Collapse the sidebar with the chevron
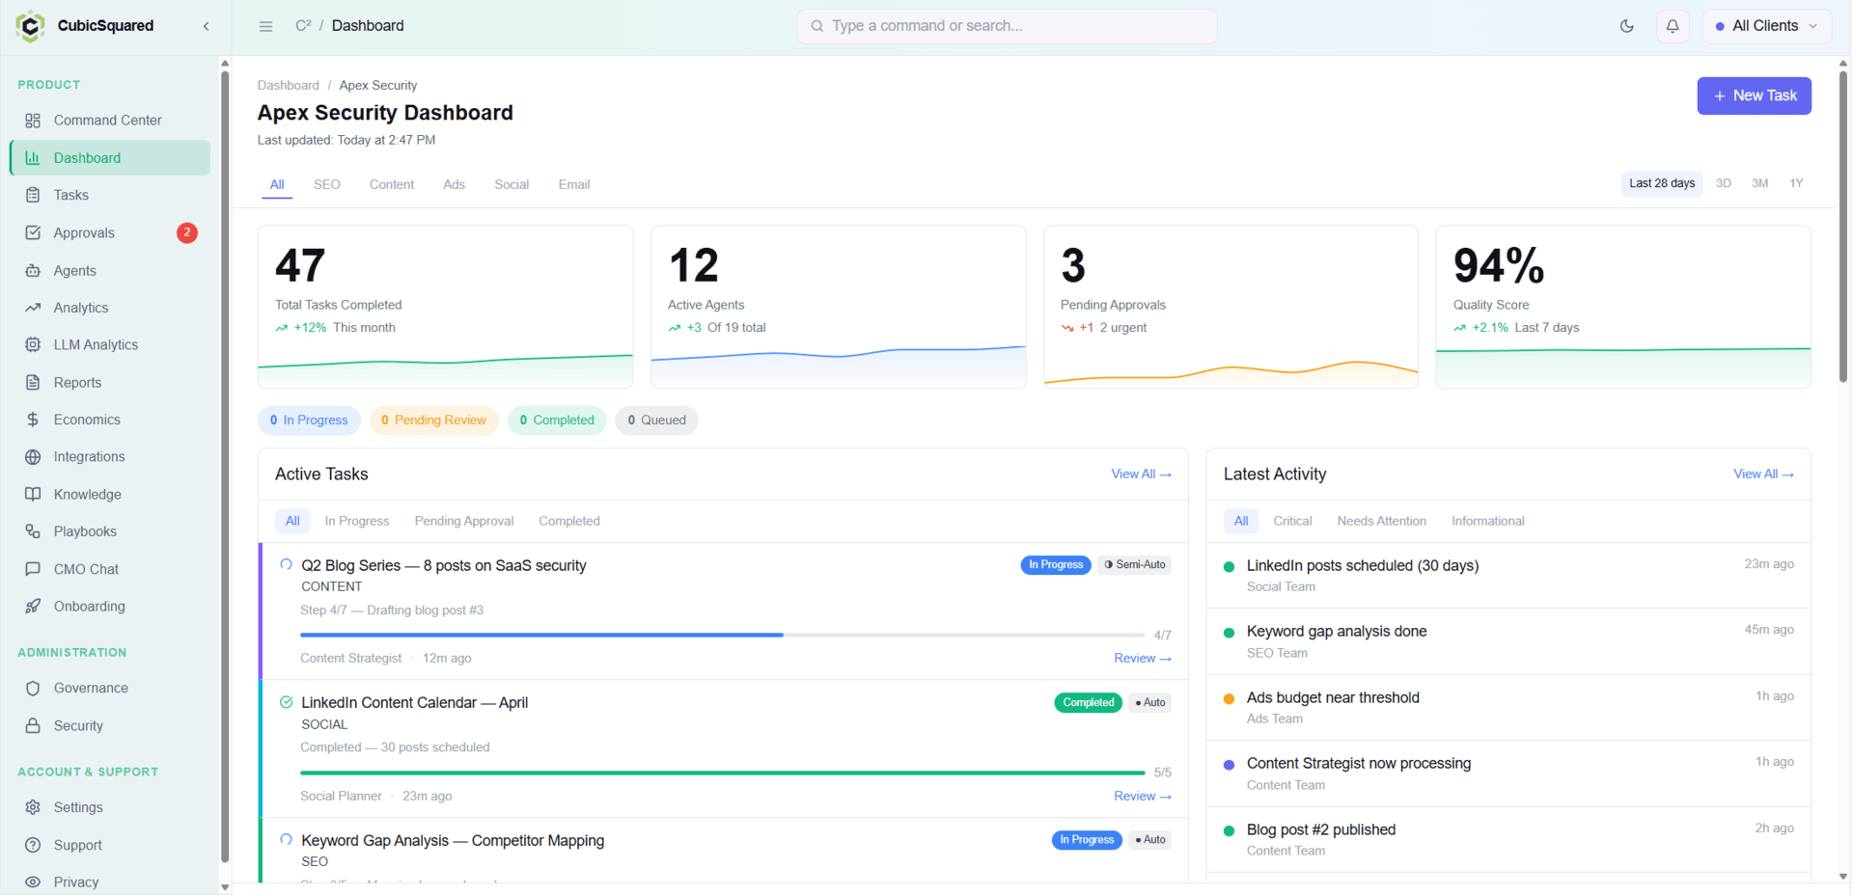Viewport: 1853px width, 895px height. tap(206, 26)
